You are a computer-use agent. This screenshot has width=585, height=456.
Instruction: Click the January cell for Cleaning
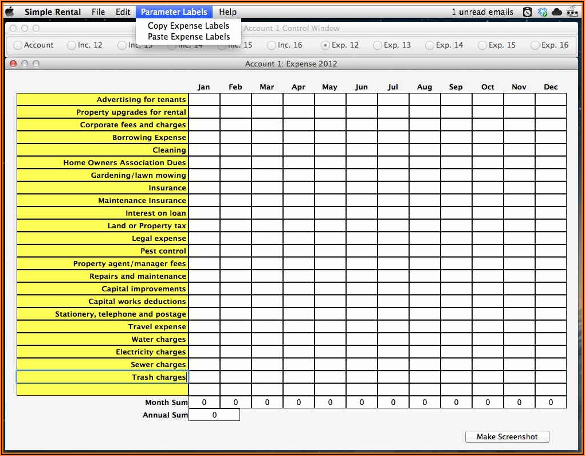point(204,150)
